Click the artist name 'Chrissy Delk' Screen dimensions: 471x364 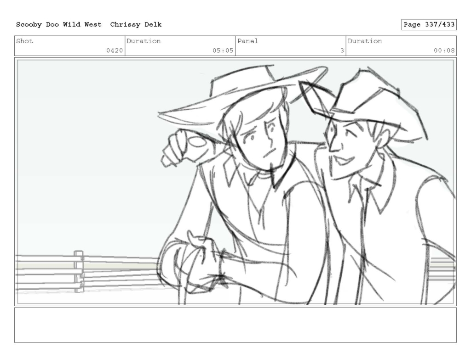pos(136,25)
